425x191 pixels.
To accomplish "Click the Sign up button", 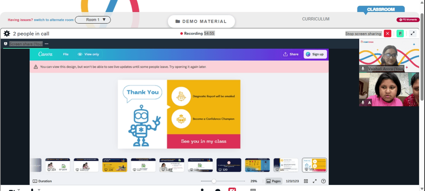I will coord(315,54).
